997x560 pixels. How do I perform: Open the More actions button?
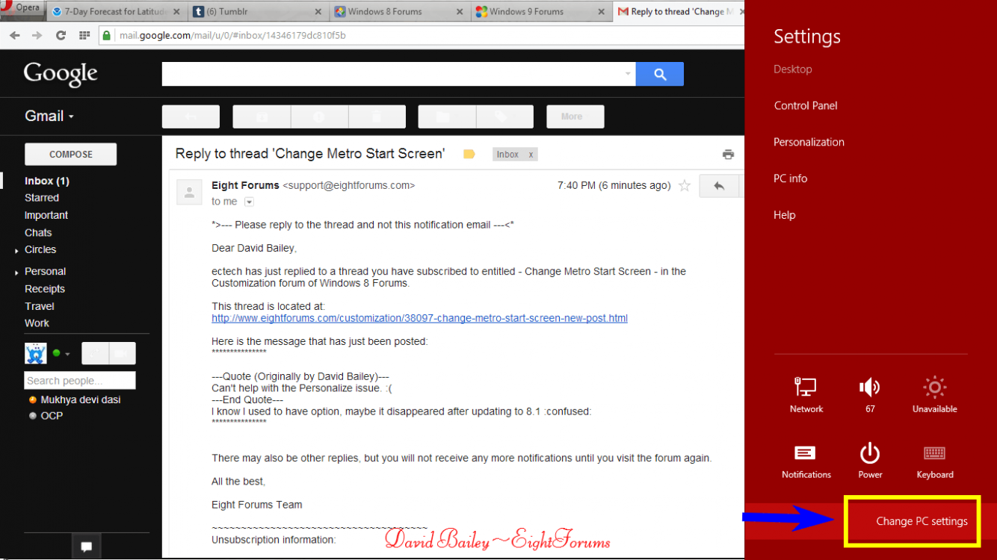click(575, 116)
